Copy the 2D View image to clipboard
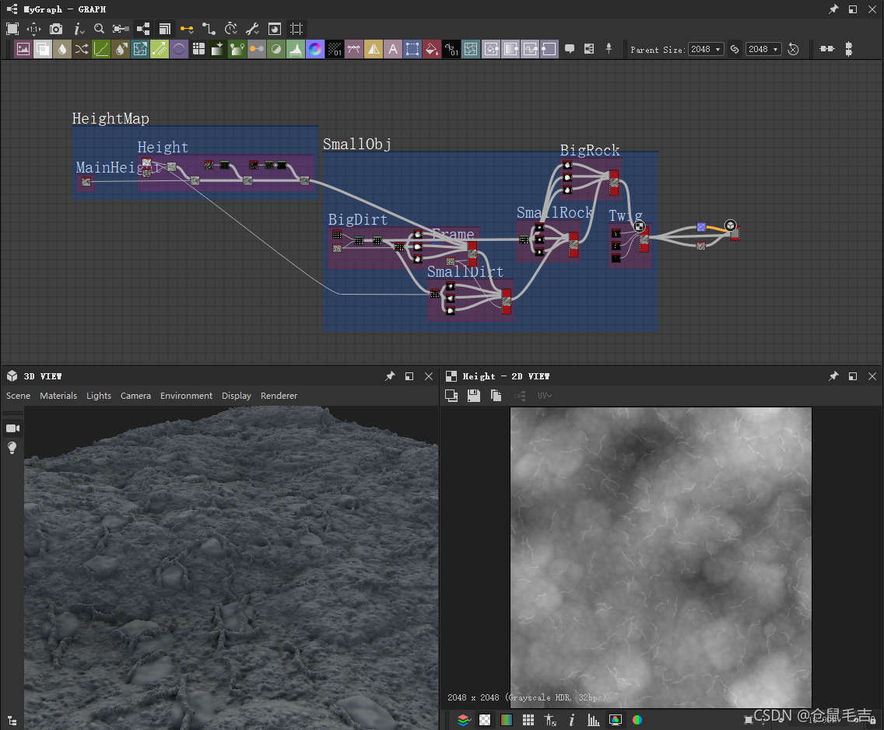The image size is (884, 730). click(496, 396)
